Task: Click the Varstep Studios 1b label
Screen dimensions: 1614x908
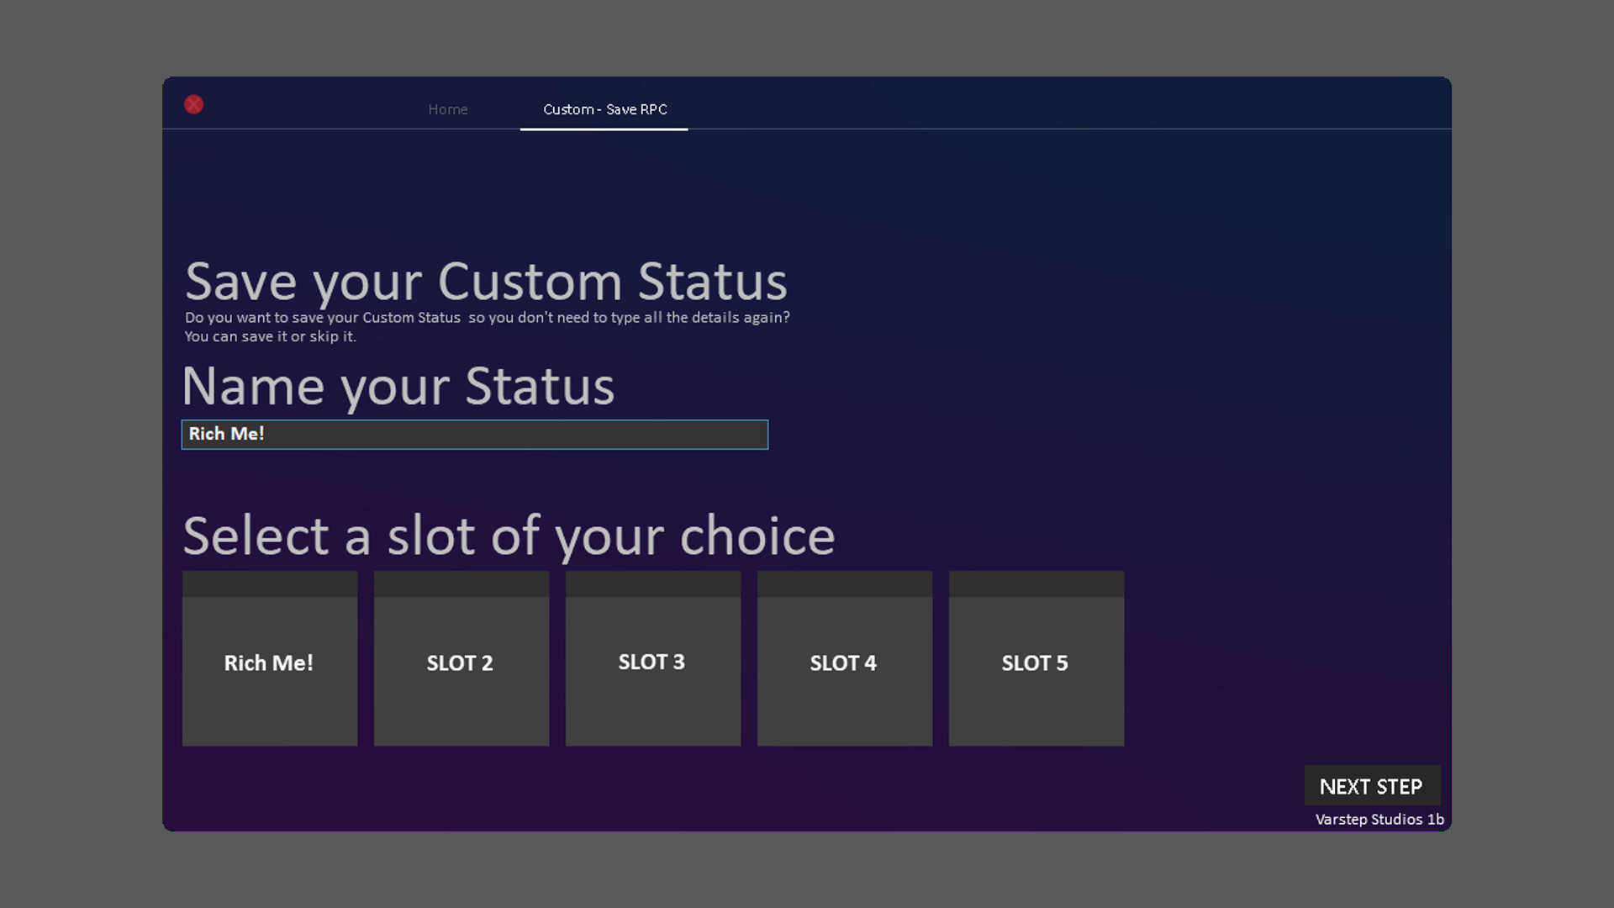Action: pyautogui.click(x=1379, y=820)
